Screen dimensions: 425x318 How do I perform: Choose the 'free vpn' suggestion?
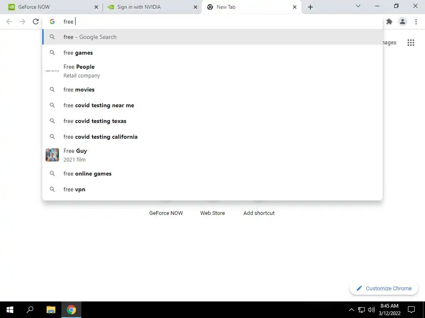point(212,189)
